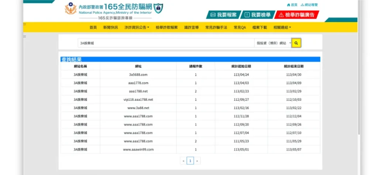Open the 新聞快訊 menu item

[x=111, y=27]
